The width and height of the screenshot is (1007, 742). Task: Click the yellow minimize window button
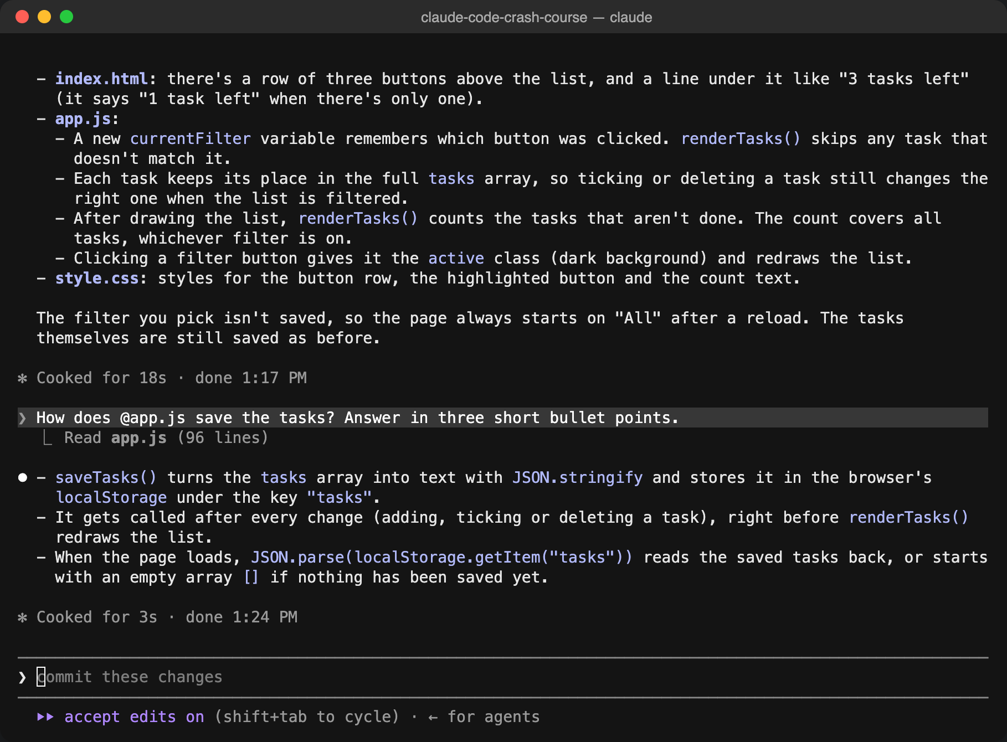44,17
